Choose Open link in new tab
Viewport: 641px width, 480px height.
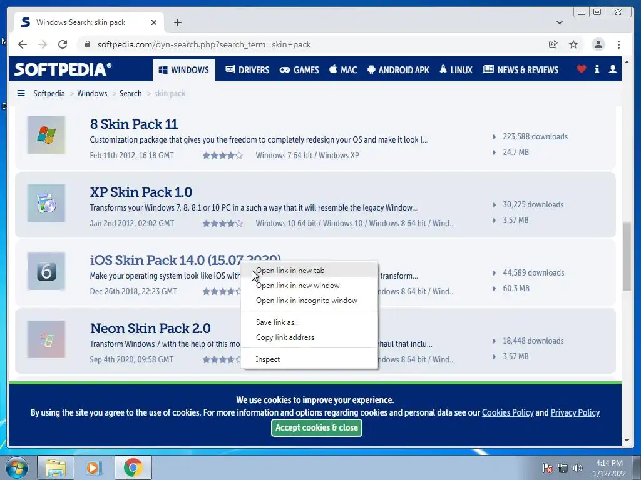point(309,271)
